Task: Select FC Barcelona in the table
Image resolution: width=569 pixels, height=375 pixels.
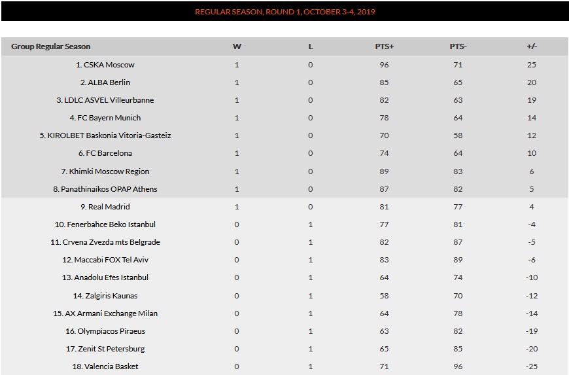Action: (x=105, y=153)
